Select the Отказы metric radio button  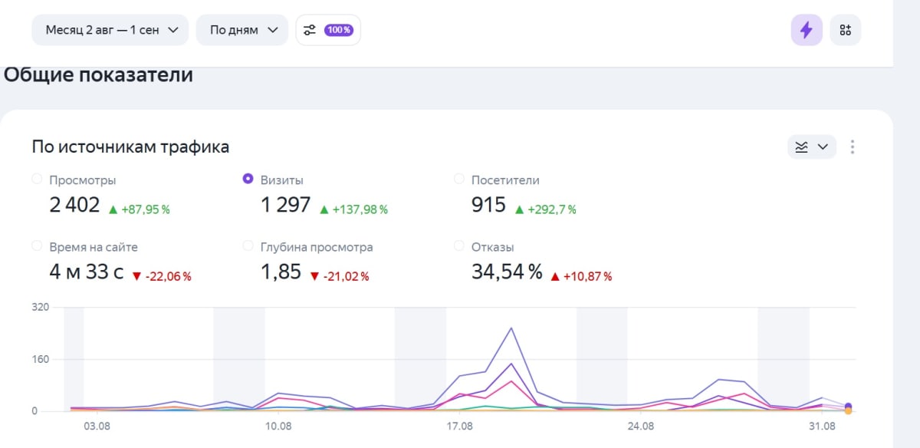pyautogui.click(x=459, y=246)
